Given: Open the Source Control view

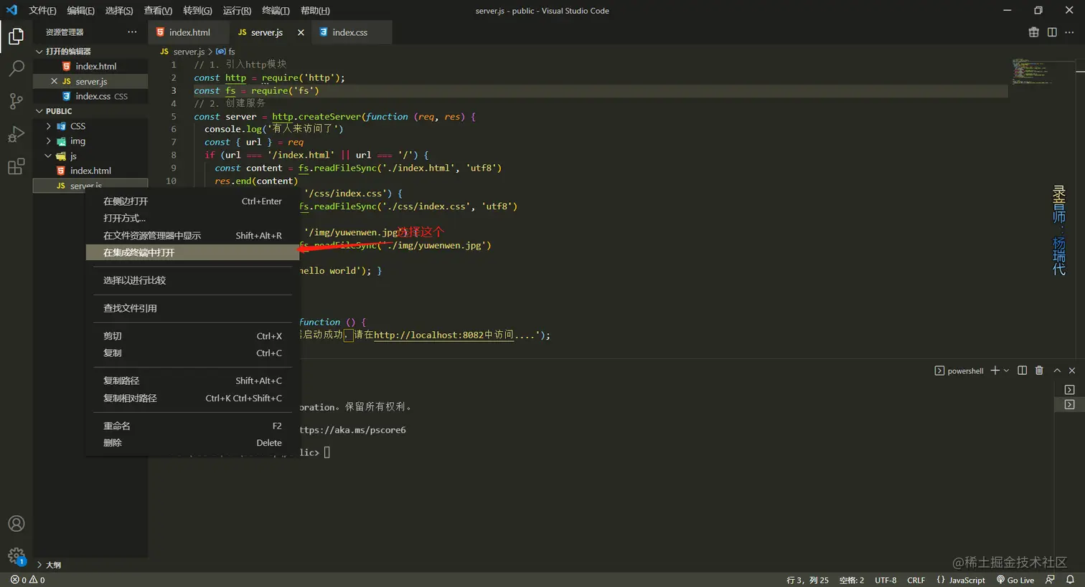Looking at the screenshot, I should pos(16,101).
